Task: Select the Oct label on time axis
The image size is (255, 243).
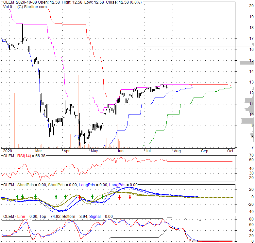Action: tap(230, 151)
